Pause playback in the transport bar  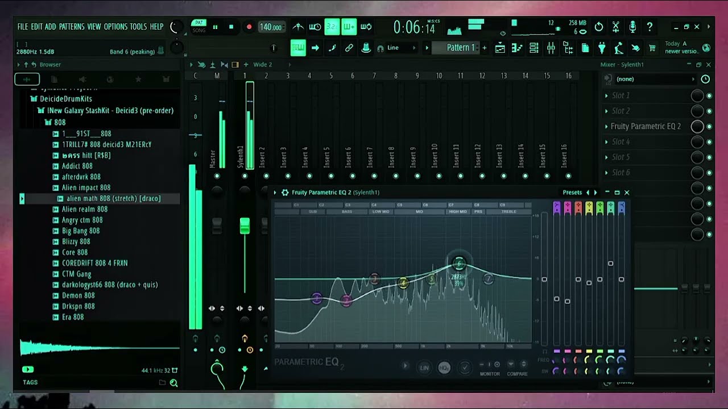(216, 27)
